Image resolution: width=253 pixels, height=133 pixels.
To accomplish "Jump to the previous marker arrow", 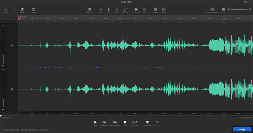I will (x=133, y=122).
